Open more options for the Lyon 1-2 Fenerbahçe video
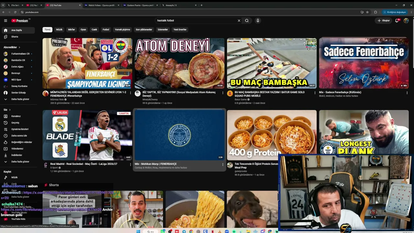The height and width of the screenshot is (233, 414). pyautogui.click(x=131, y=93)
